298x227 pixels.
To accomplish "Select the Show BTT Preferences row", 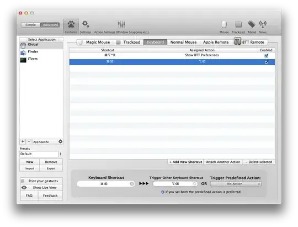I will (172, 55).
